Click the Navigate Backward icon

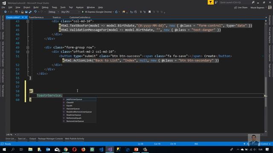(6, 12)
